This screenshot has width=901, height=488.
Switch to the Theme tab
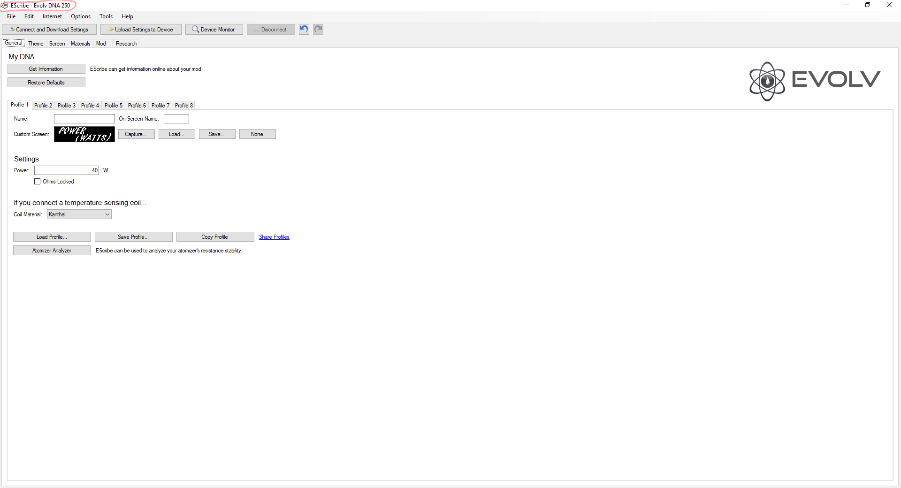tap(36, 44)
